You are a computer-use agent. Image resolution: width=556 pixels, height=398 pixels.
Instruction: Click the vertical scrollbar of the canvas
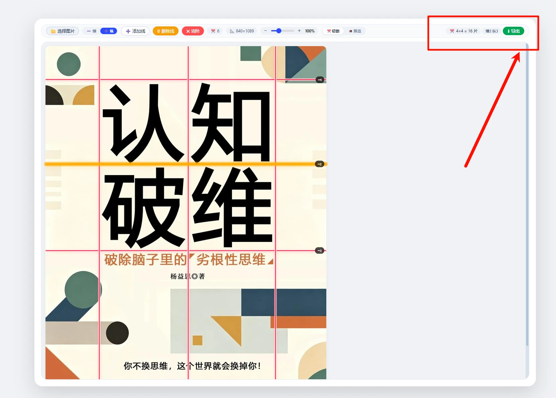pos(527,194)
